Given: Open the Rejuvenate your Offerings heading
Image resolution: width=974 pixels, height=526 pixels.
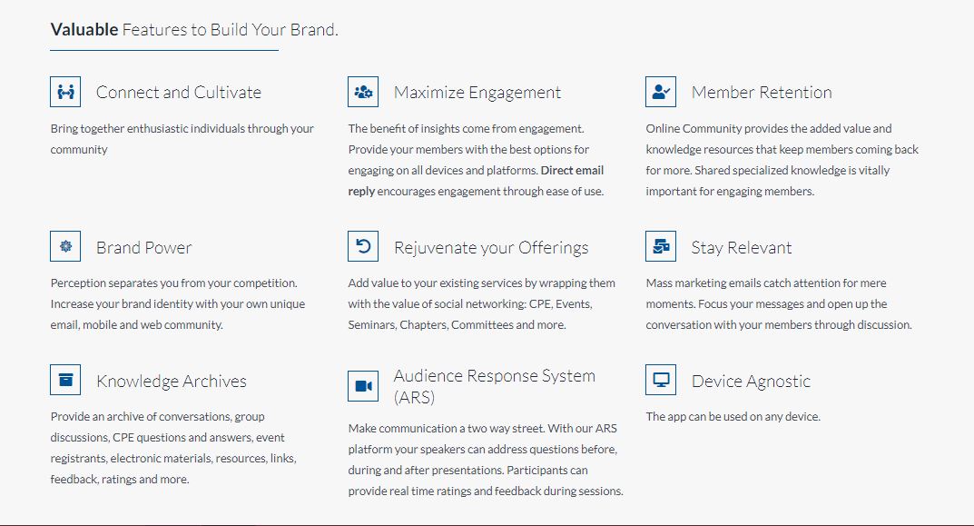Looking at the screenshot, I should (491, 248).
